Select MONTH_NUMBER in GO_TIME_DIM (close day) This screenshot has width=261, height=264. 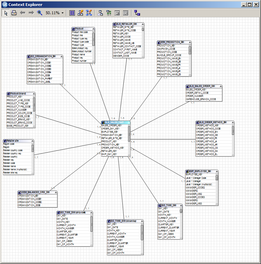tap(116, 237)
